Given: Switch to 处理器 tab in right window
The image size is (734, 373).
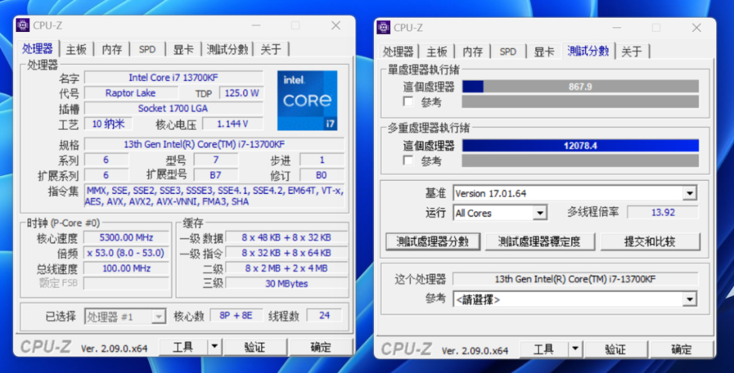Looking at the screenshot, I should [398, 52].
